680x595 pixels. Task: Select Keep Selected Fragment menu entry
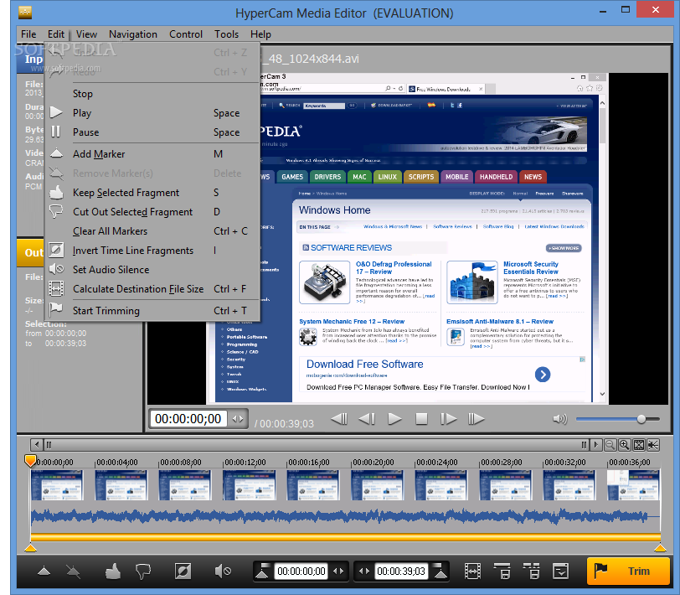pos(152,193)
